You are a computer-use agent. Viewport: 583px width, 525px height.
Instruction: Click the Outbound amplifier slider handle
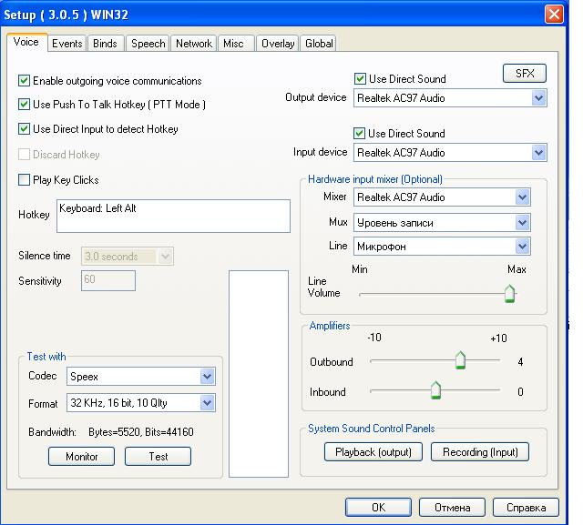tap(460, 360)
